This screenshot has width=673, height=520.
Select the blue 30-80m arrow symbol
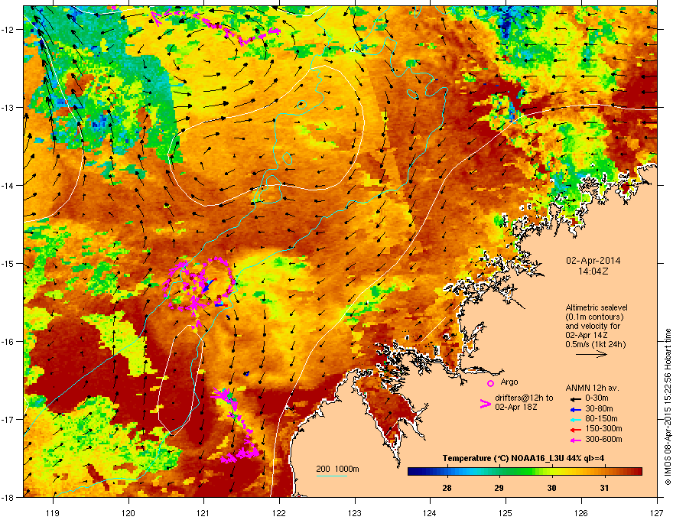tap(575, 409)
